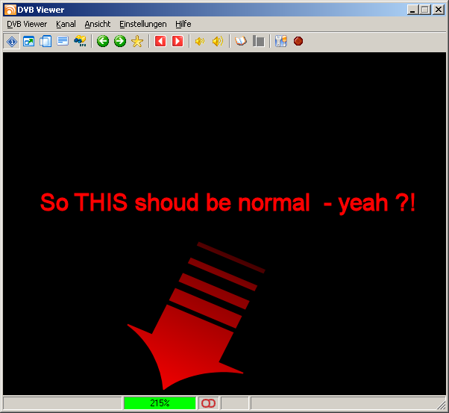The height and width of the screenshot is (413, 449).
Task: Click the blue overlapping windows toolbar icon
Action: point(45,41)
